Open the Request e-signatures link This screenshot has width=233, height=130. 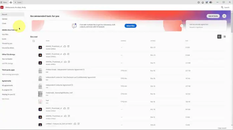(196, 27)
